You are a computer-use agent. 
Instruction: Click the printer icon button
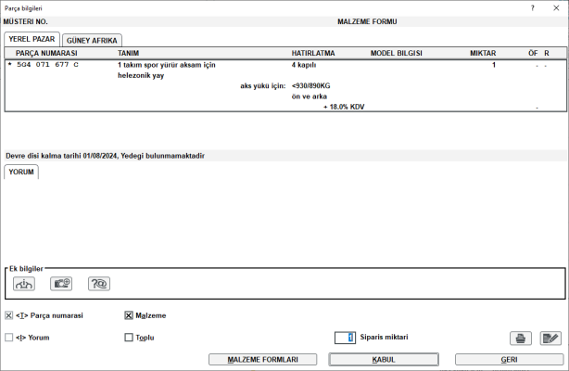[x=521, y=339]
